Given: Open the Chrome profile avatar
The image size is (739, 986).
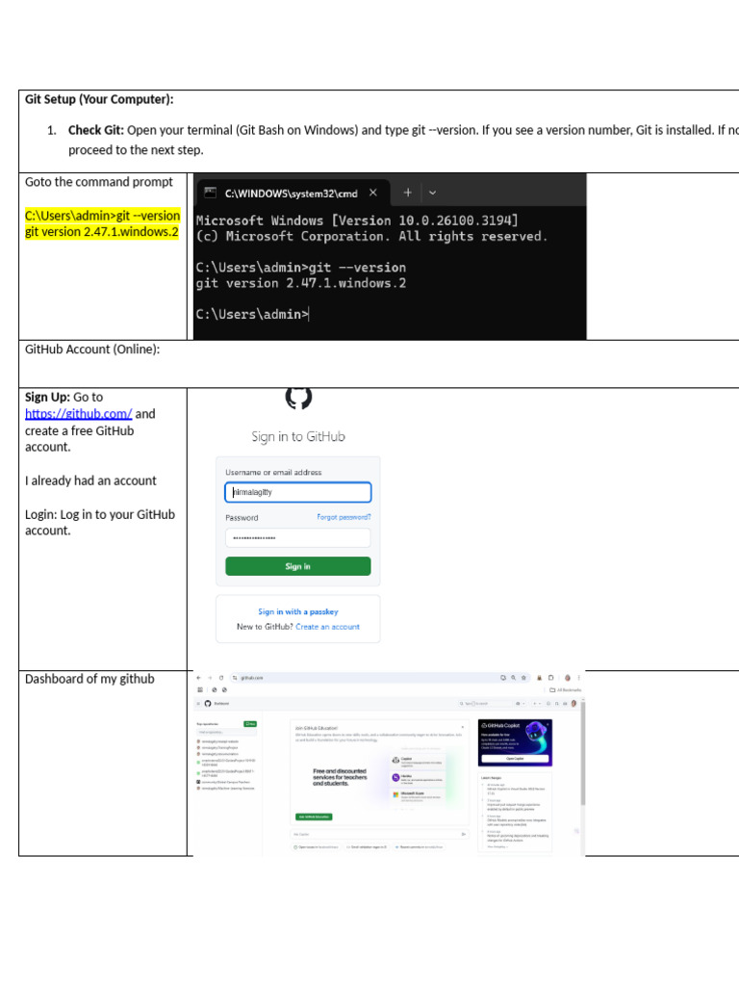Looking at the screenshot, I should (x=568, y=678).
